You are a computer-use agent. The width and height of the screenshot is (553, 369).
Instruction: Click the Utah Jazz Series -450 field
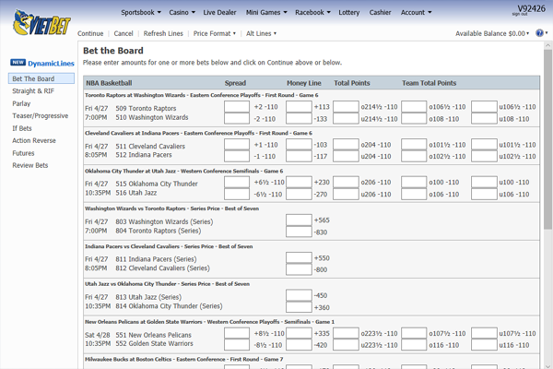pyautogui.click(x=299, y=295)
